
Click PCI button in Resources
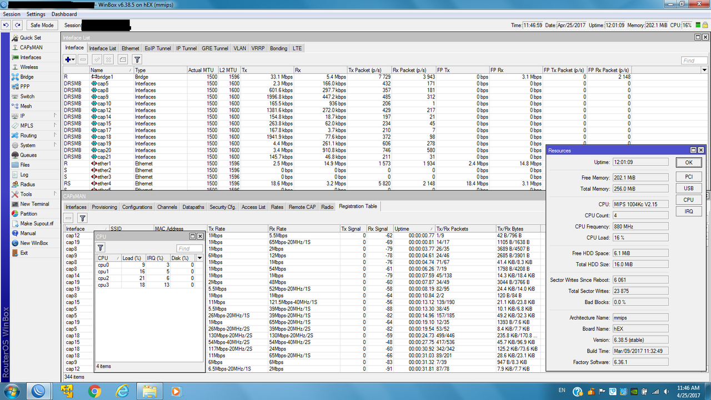[x=688, y=177]
